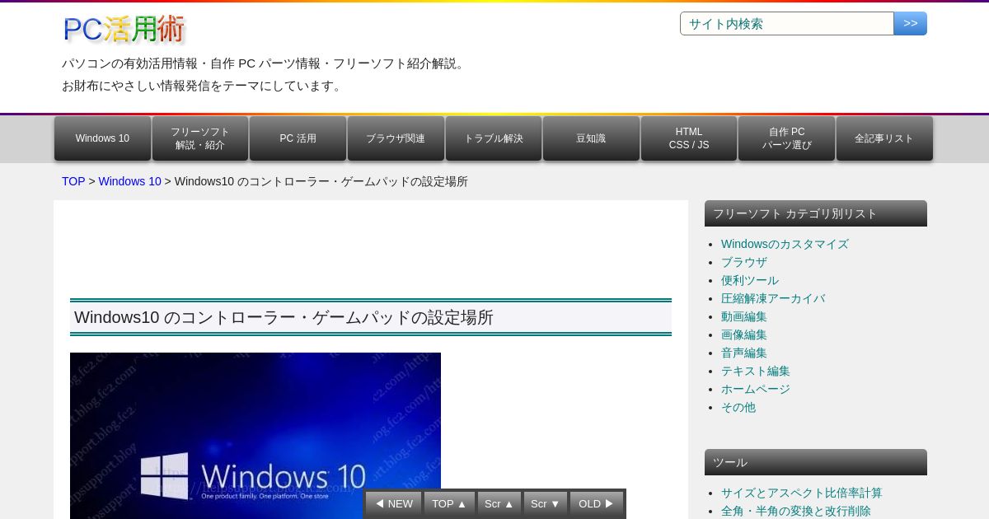Go to トラブル解決 menu item

[x=494, y=138]
